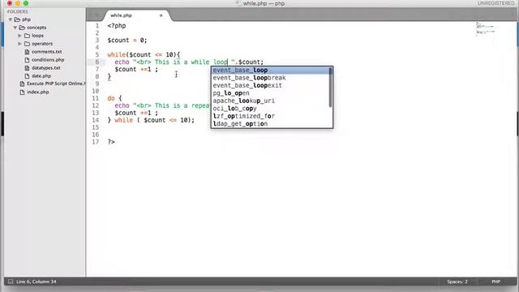Click the closing ?> tag on line 17

coord(111,142)
